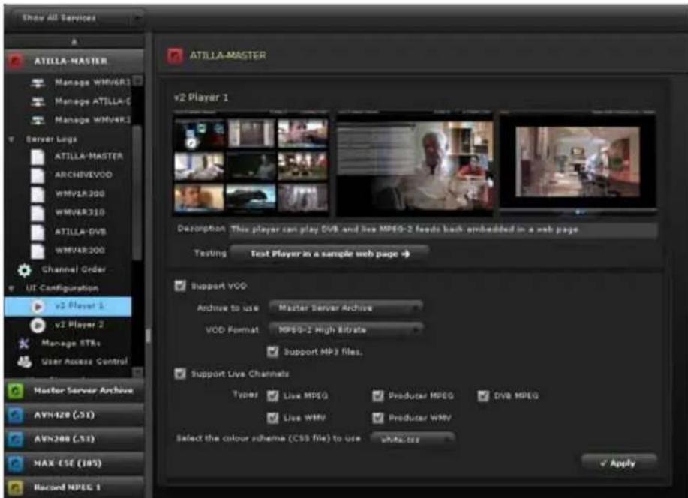The width and height of the screenshot is (688, 498).
Task: Click the red icon in ATILLA-MASTER header
Action: click(x=175, y=55)
